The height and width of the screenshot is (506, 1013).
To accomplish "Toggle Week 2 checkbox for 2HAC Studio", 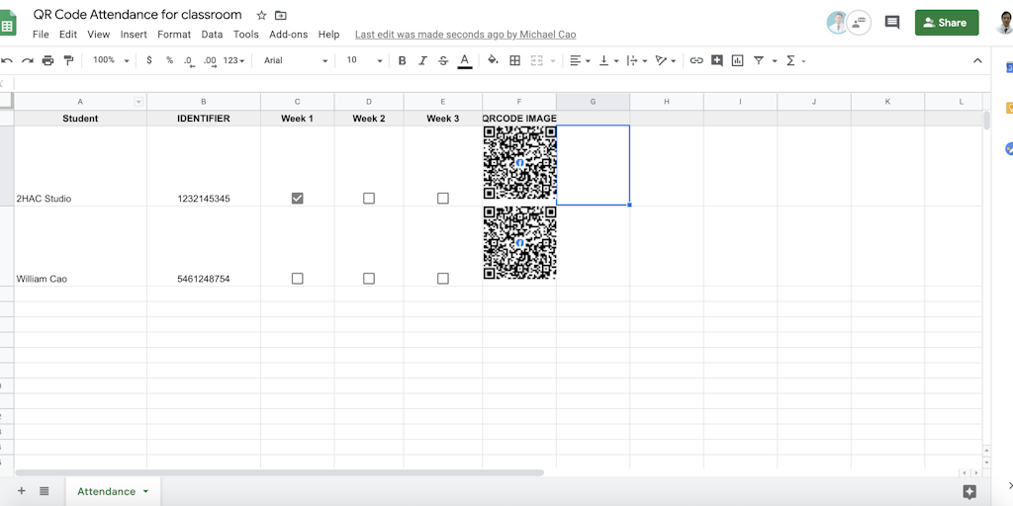I will point(369,198).
